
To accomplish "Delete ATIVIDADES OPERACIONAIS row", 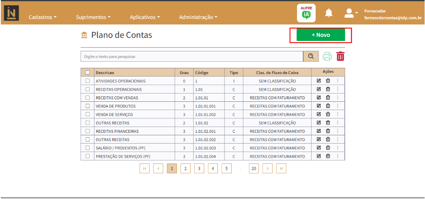I will coord(328,81).
